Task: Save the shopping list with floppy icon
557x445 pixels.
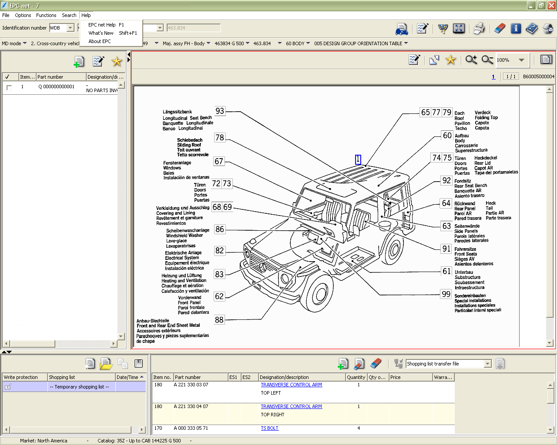Action: pyautogui.click(x=139, y=363)
